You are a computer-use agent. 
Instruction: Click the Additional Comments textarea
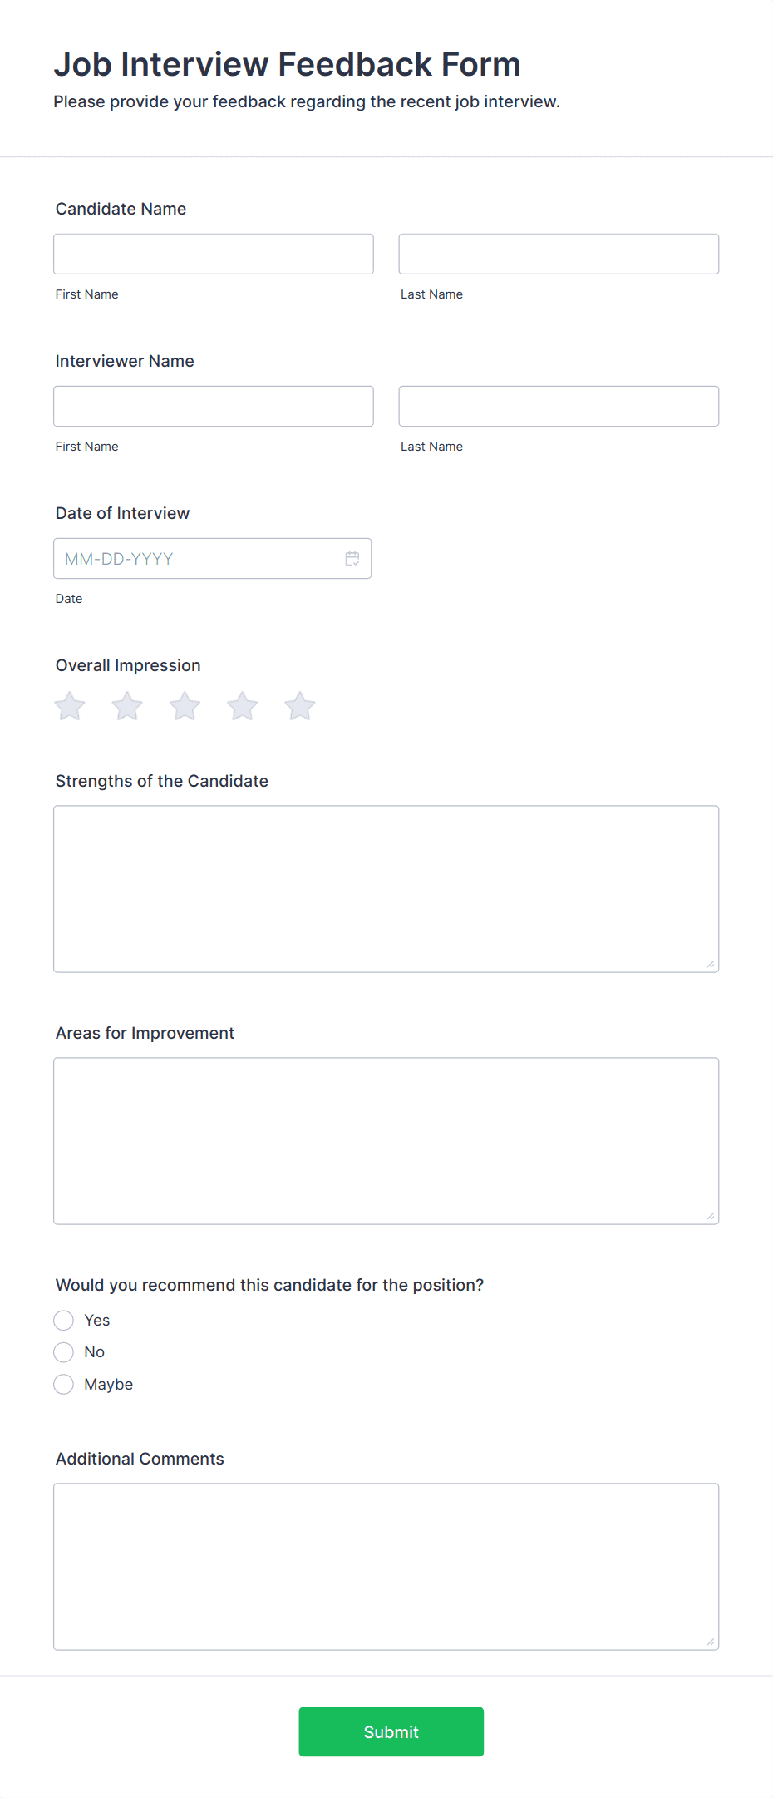(386, 1567)
